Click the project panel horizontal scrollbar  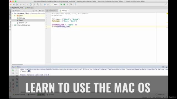tap(17, 65)
